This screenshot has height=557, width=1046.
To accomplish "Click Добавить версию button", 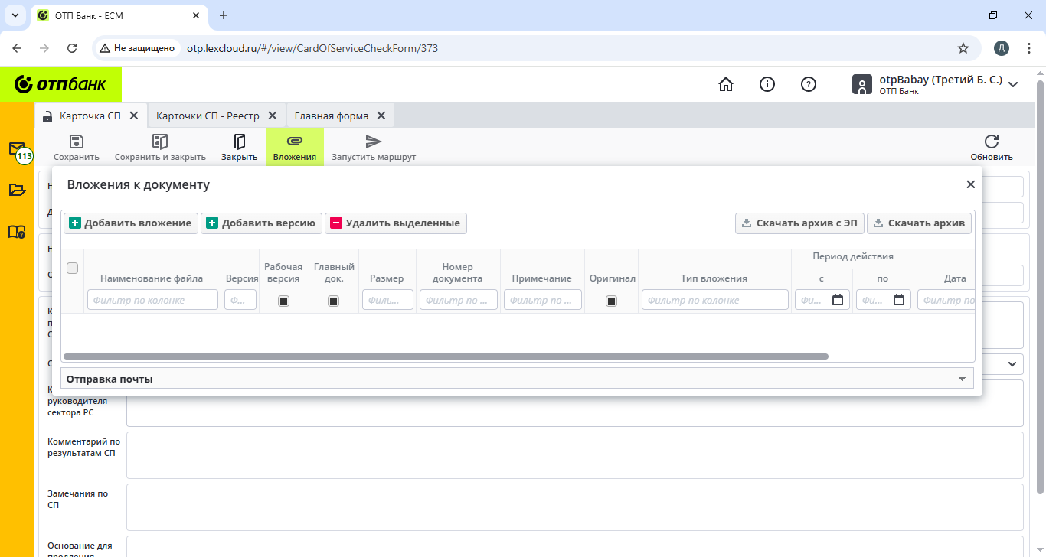I will pyautogui.click(x=261, y=223).
